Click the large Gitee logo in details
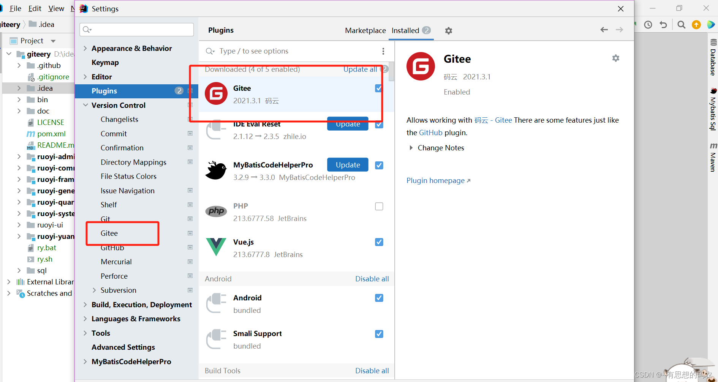 [421, 66]
